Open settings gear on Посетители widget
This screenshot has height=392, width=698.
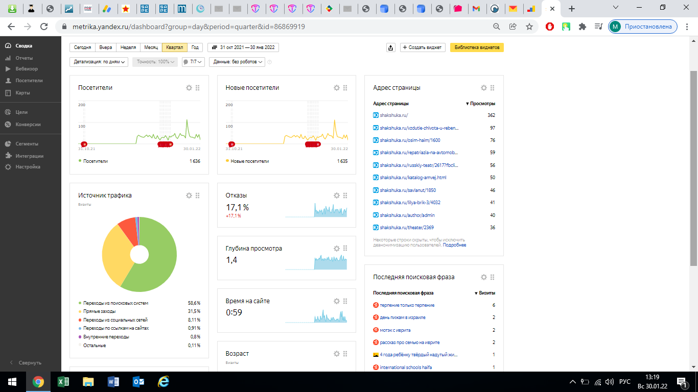pyautogui.click(x=189, y=88)
